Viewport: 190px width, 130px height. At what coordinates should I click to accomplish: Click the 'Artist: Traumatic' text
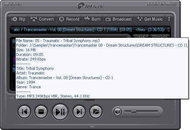click(30, 73)
